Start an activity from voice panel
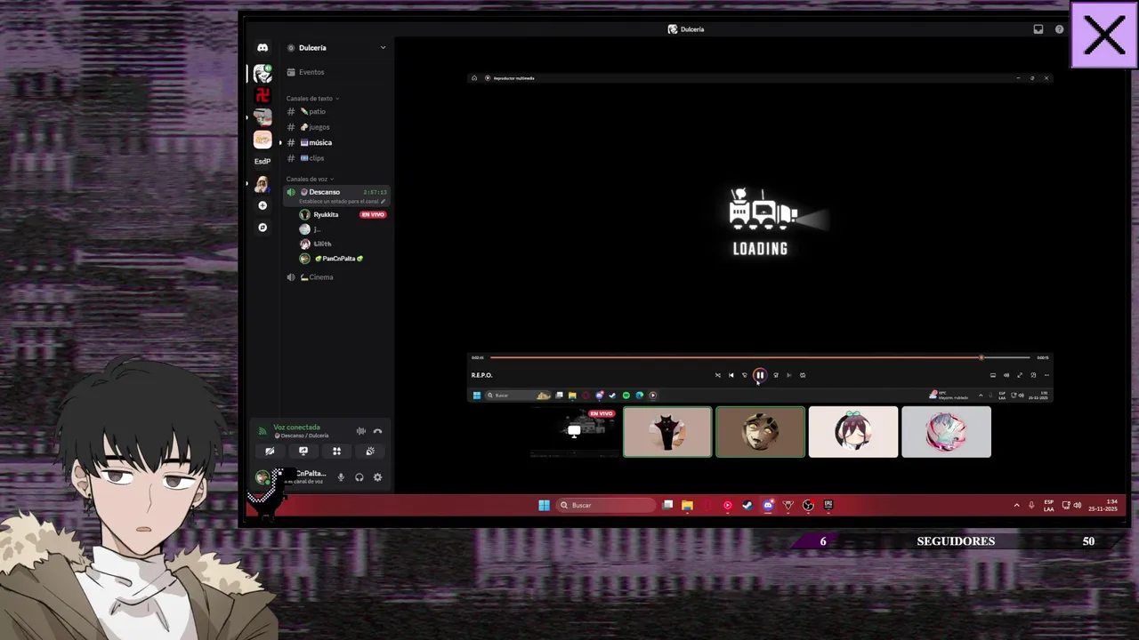The height and width of the screenshot is (640, 1139). pyautogui.click(x=336, y=452)
